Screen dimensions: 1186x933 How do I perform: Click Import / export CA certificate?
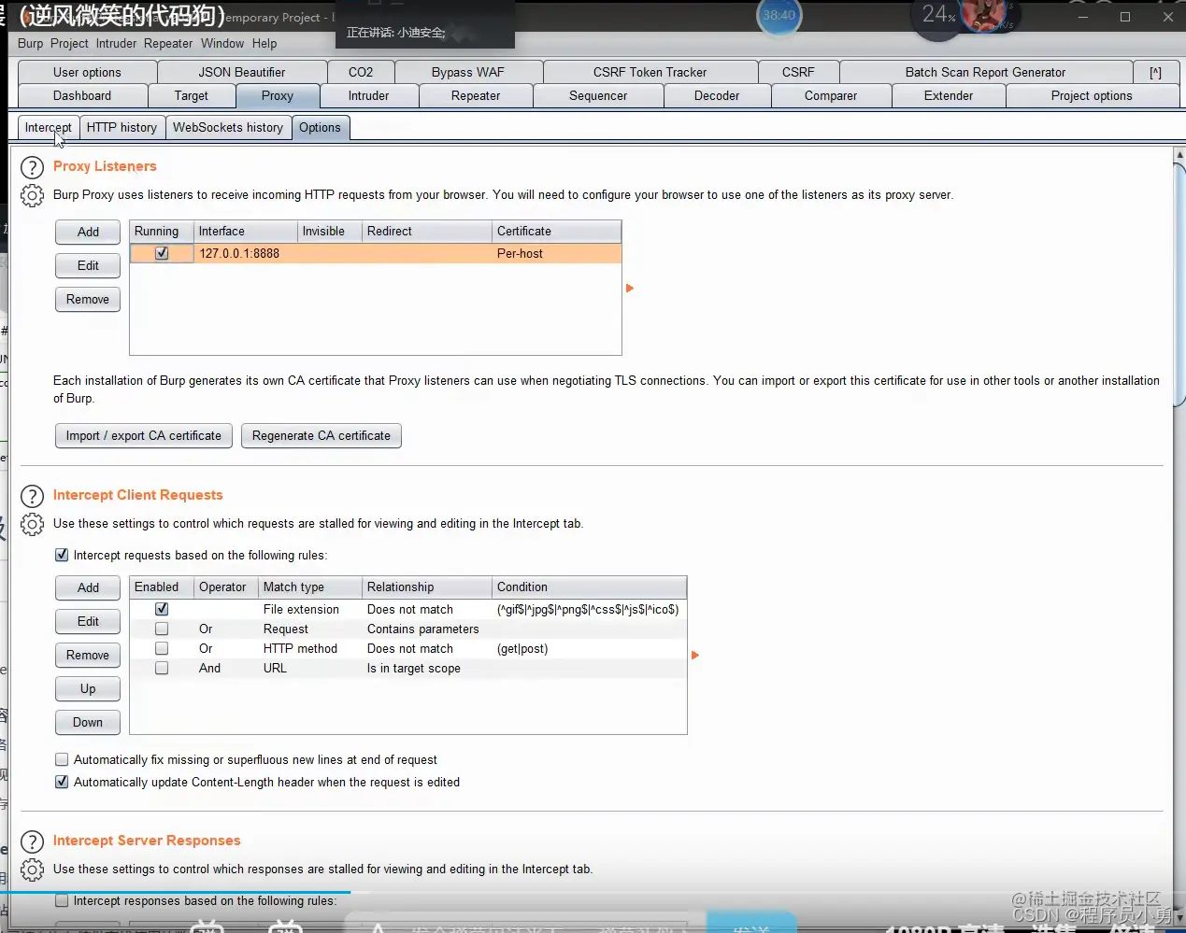click(x=144, y=435)
